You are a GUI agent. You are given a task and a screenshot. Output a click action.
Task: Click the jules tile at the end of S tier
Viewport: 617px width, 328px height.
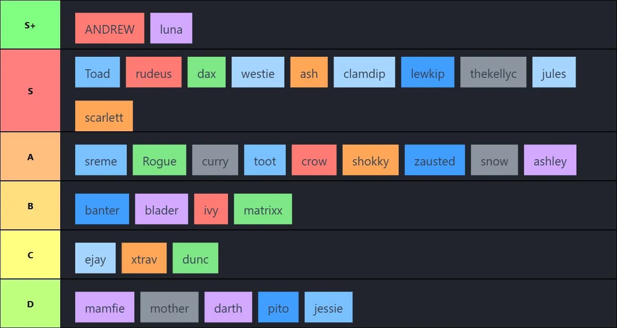coord(554,73)
